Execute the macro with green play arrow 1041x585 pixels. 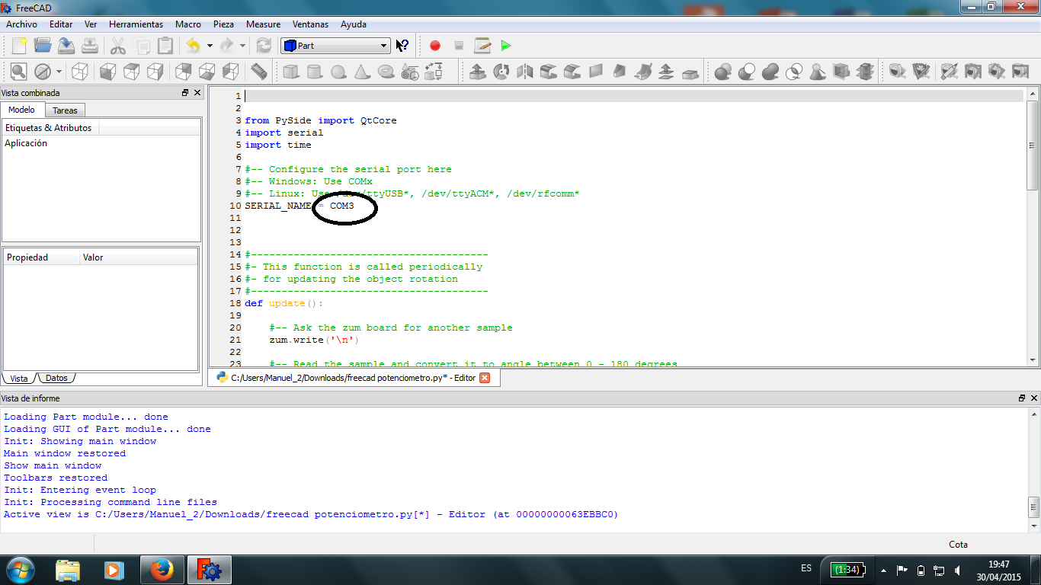[506, 46]
